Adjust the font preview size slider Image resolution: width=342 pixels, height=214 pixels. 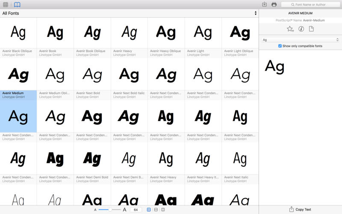(110, 210)
